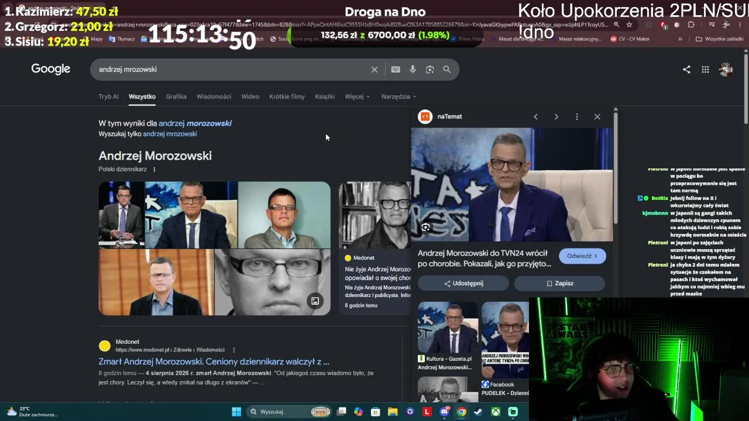Click the Windows taskbar Wyszukaj search box
The height and width of the screenshot is (421, 749).
290,412
